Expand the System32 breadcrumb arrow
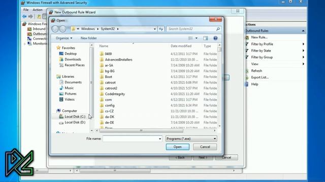The image size is (325, 182). [x=118, y=29]
